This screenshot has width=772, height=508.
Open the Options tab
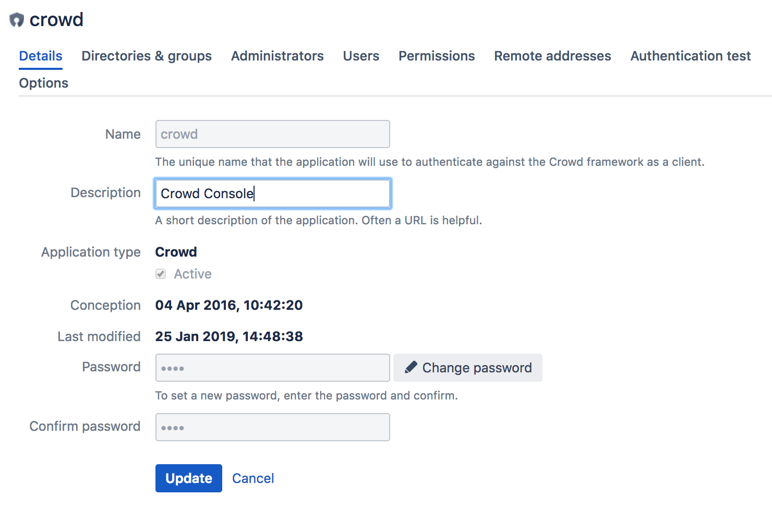coord(44,83)
